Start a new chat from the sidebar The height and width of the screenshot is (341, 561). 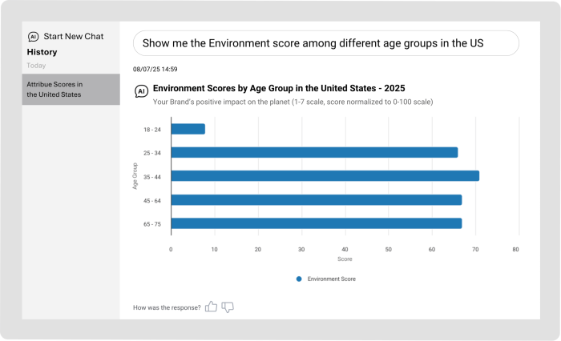[72, 37]
